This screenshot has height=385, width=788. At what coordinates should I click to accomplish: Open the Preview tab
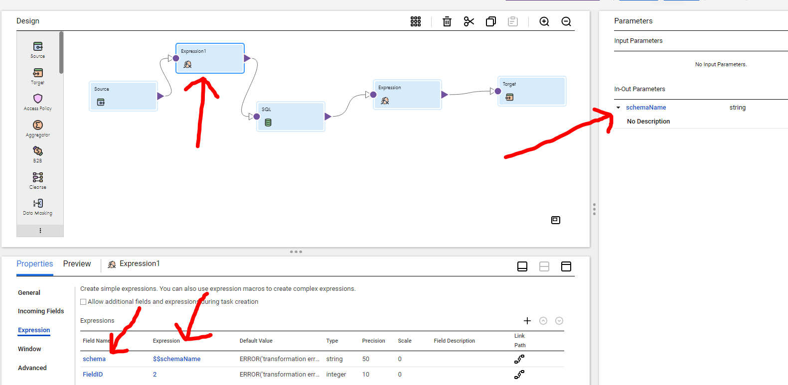coord(77,264)
